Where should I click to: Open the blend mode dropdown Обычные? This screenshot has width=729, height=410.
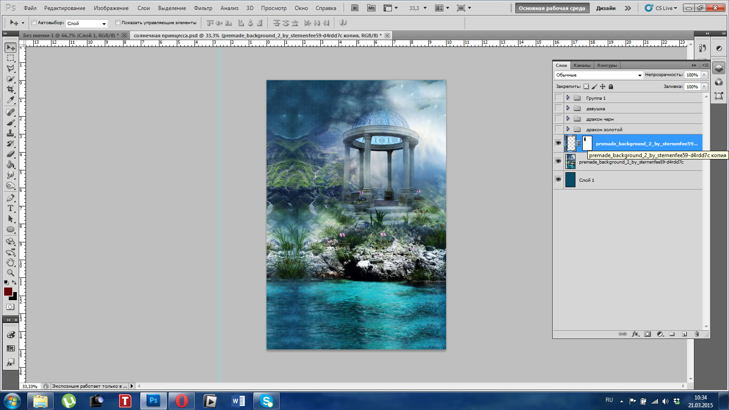(x=599, y=75)
